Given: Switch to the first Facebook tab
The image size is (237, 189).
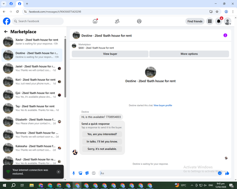Looking at the screenshot, I should click(11, 4).
